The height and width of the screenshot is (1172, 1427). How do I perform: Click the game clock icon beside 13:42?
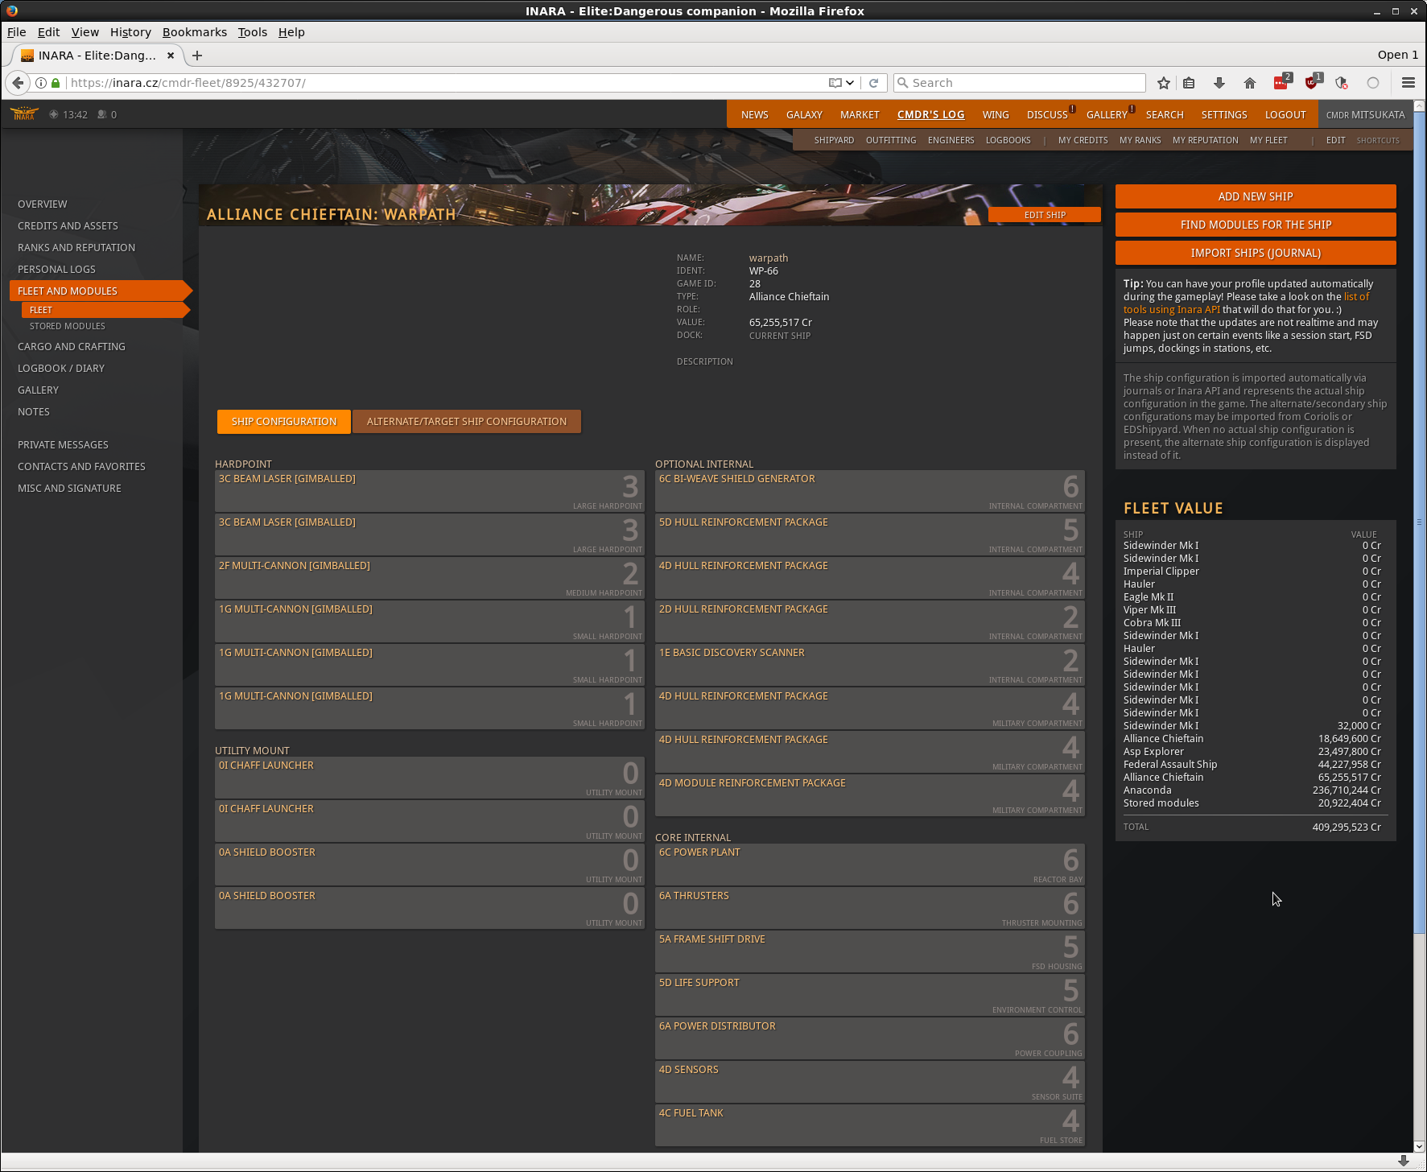point(53,114)
